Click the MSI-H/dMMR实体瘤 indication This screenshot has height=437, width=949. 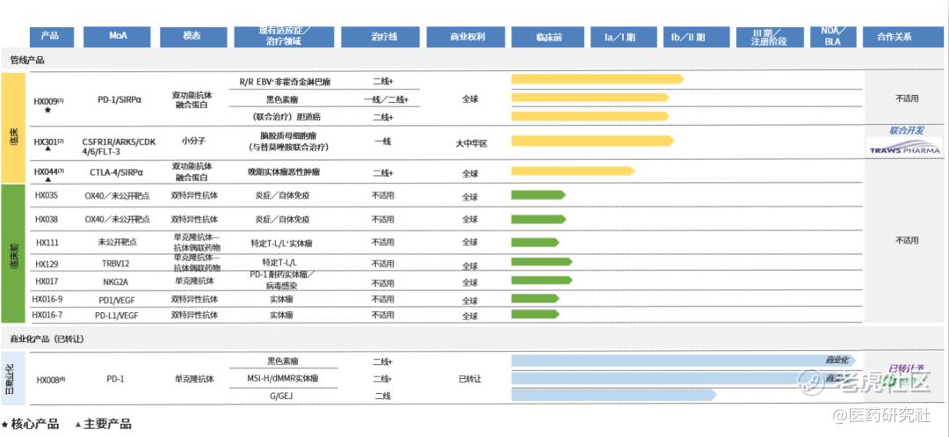coord(284,379)
